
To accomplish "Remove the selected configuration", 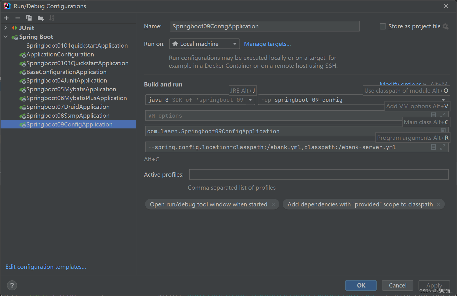I will tap(18, 18).
